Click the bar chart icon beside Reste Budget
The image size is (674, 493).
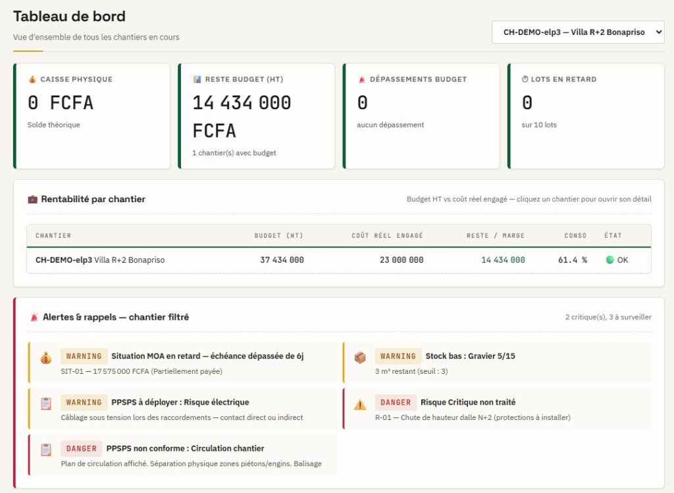point(197,79)
